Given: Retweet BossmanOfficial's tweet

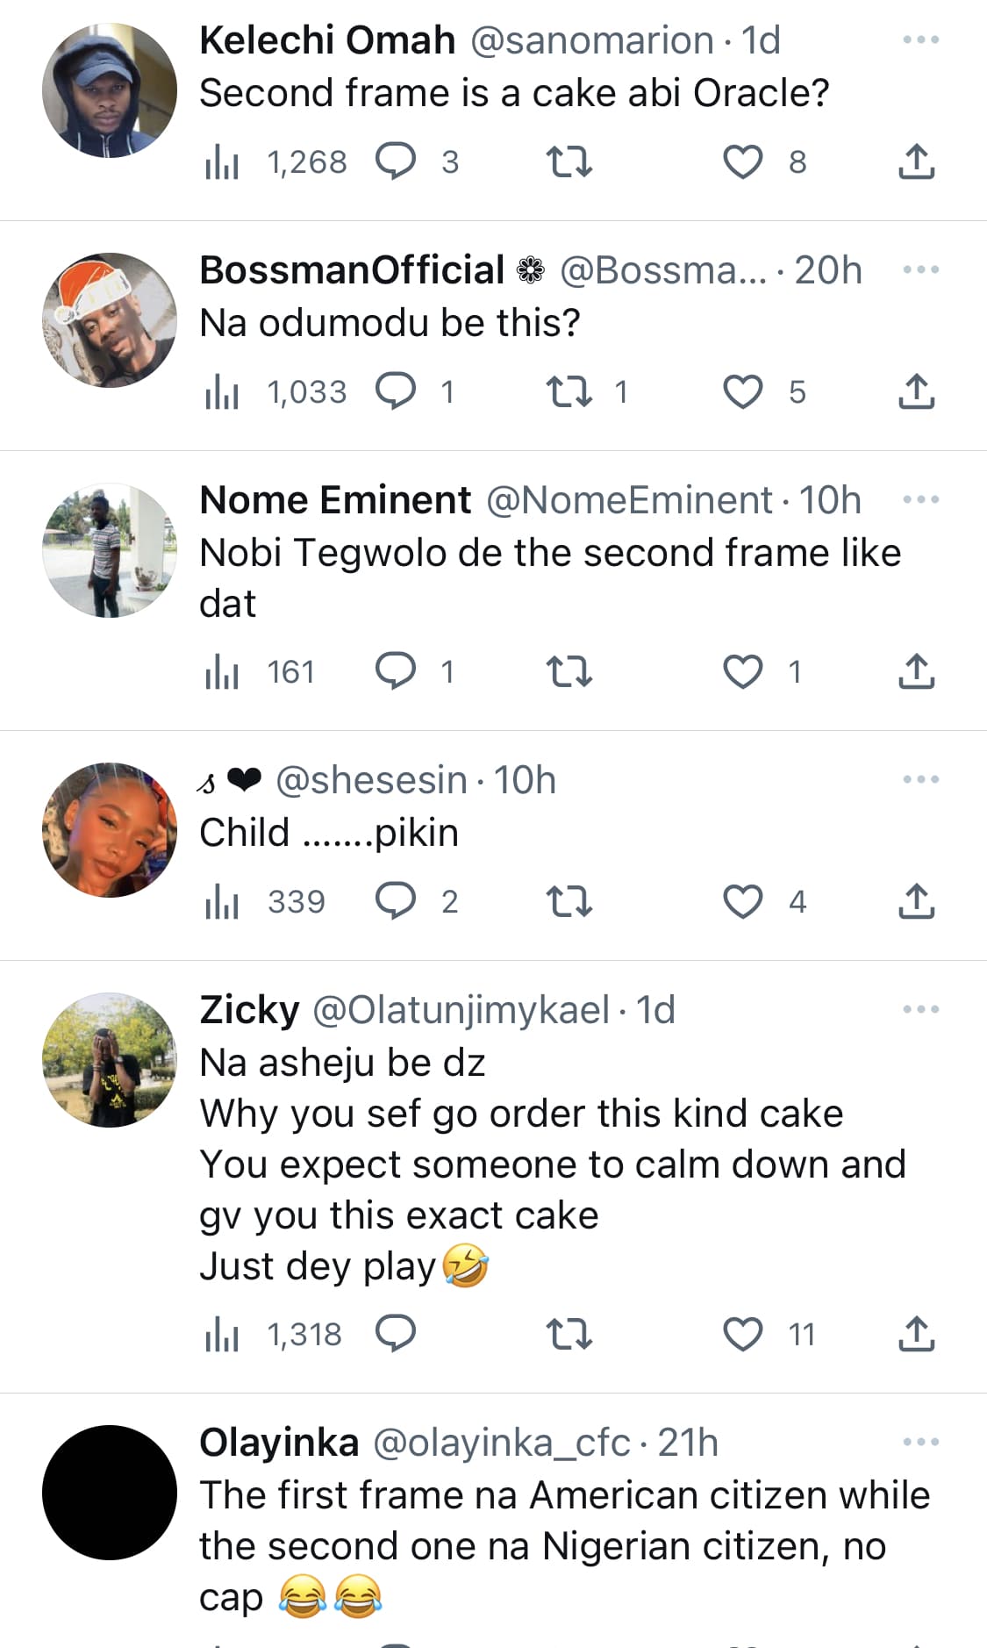Looking at the screenshot, I should click(569, 392).
